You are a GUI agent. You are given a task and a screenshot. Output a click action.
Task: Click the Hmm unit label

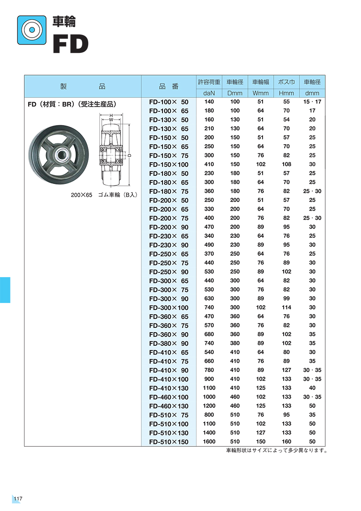286,93
